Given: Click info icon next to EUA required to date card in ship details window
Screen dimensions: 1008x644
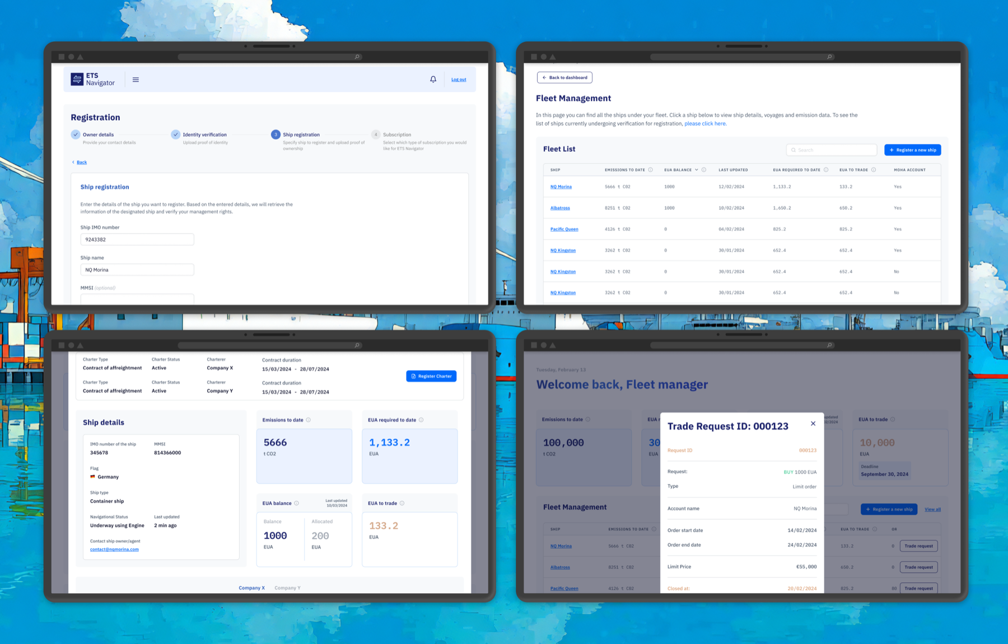Looking at the screenshot, I should point(421,420).
